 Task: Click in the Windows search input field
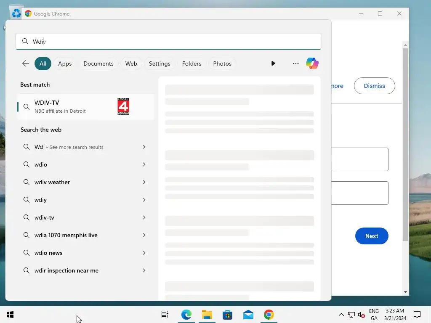(x=168, y=42)
